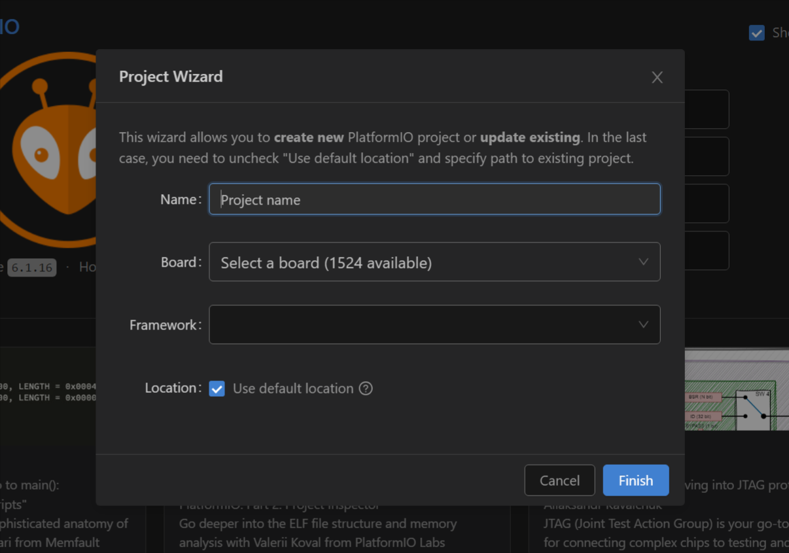
Task: Close the Project Wizard dialog with X
Action: (x=657, y=77)
